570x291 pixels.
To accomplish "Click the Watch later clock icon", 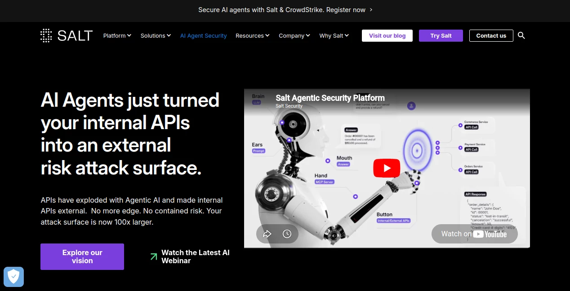I will [287, 234].
